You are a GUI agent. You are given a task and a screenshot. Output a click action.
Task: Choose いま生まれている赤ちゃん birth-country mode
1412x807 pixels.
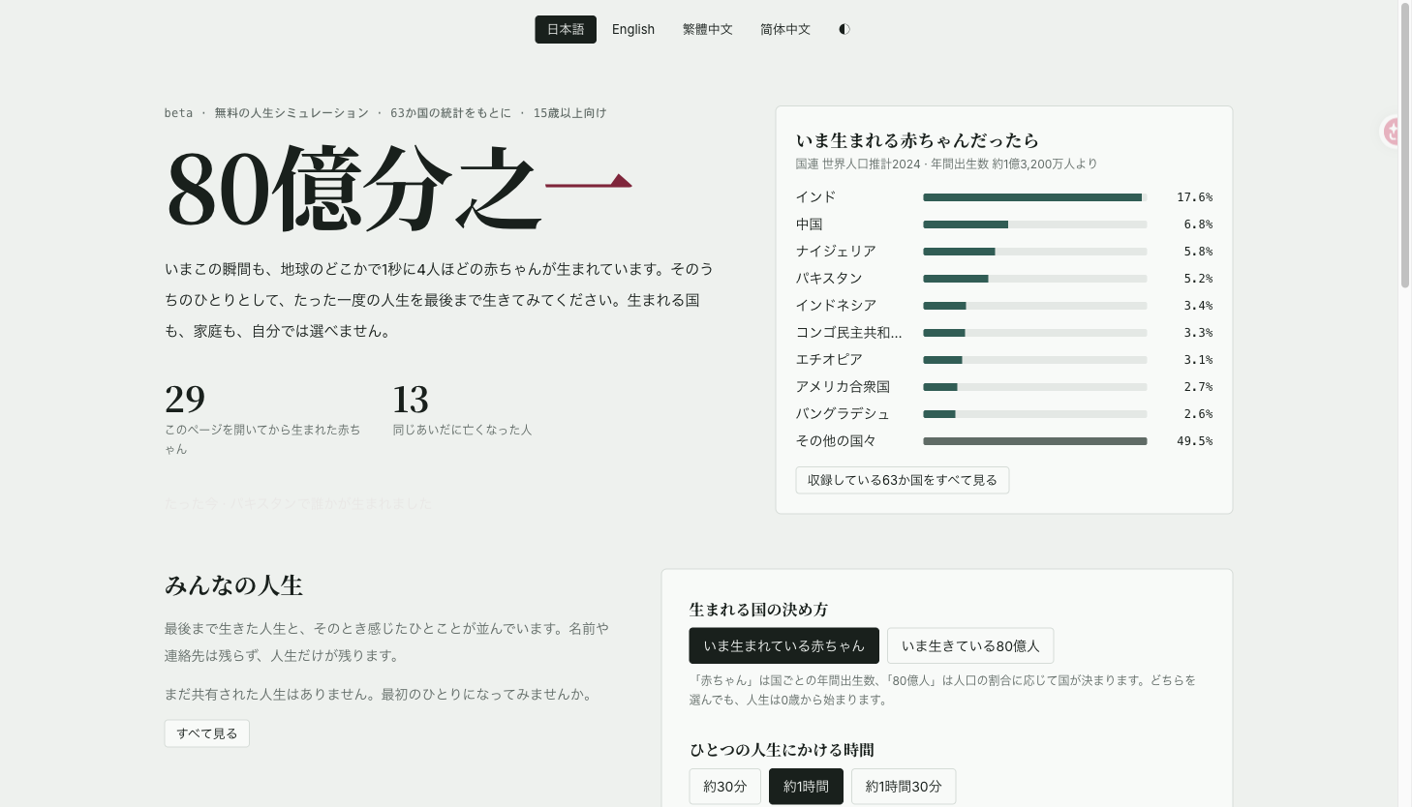tap(784, 645)
